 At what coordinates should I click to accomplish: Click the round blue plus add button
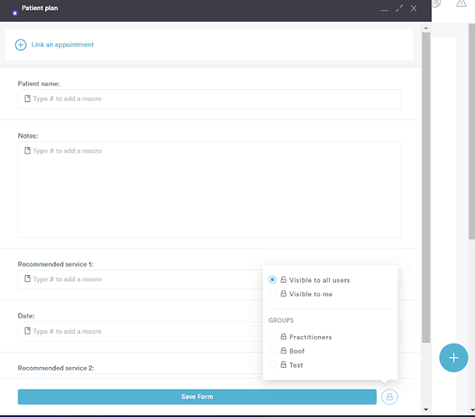[x=453, y=358]
